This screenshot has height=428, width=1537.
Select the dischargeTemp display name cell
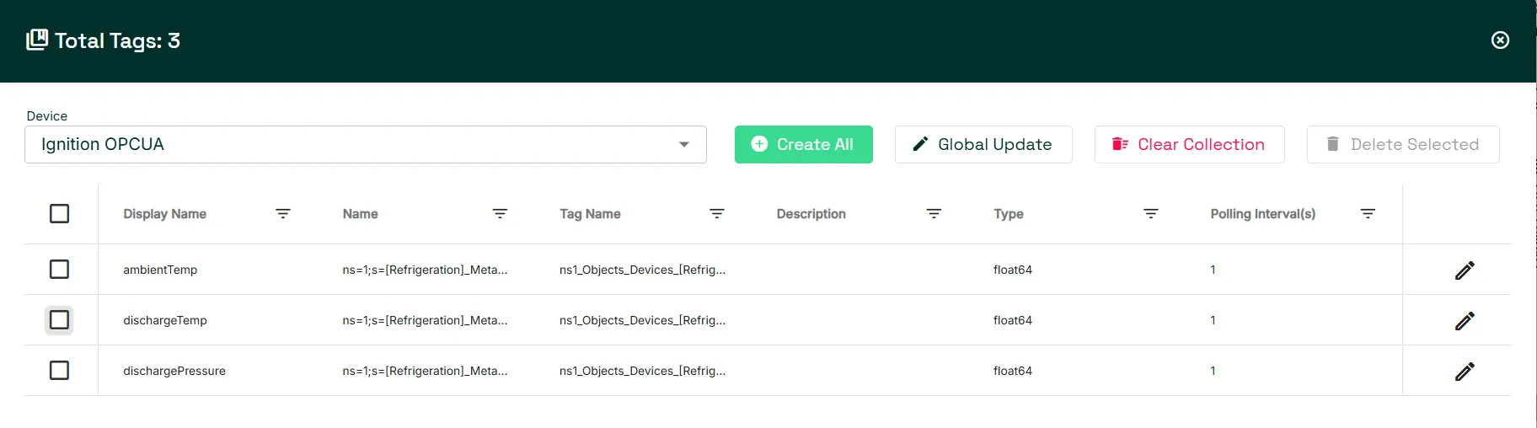pyautogui.click(x=165, y=320)
